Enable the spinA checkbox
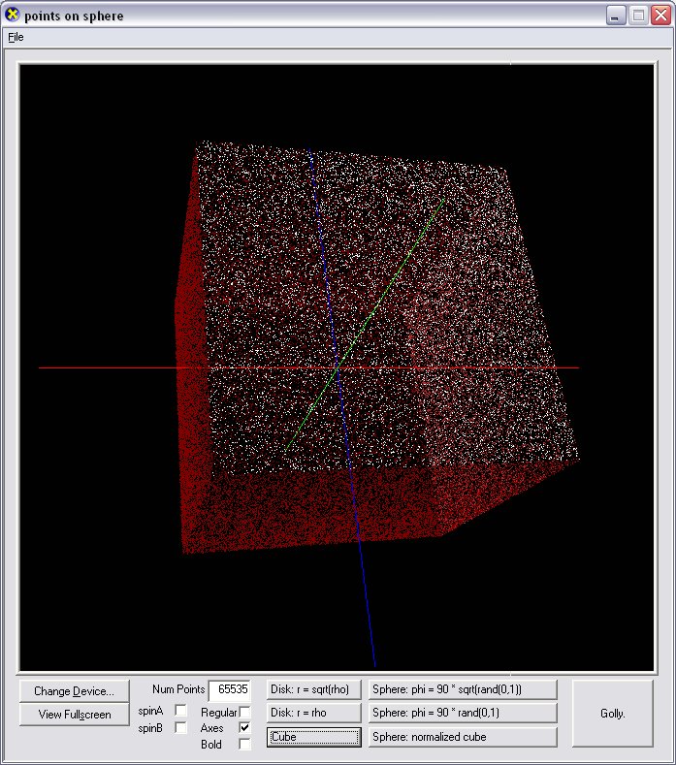 pyautogui.click(x=180, y=712)
